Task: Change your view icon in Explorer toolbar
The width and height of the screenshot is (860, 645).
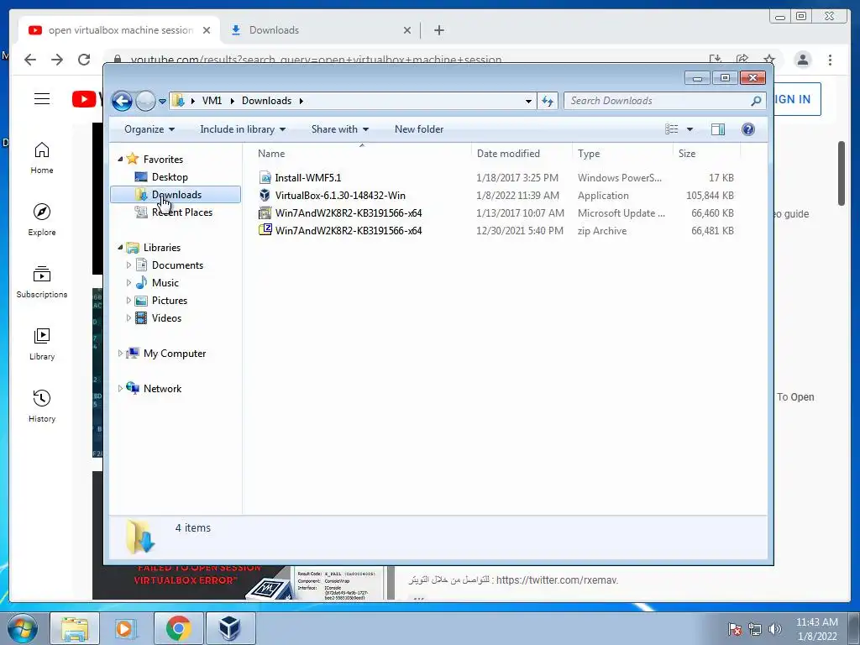Action: 671,129
